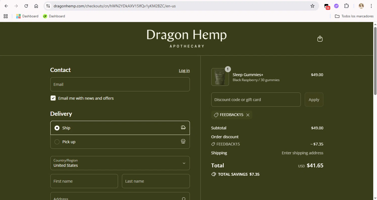This screenshot has width=377, height=200.
Task: Click the browser address bar URL
Action: coord(115,6)
